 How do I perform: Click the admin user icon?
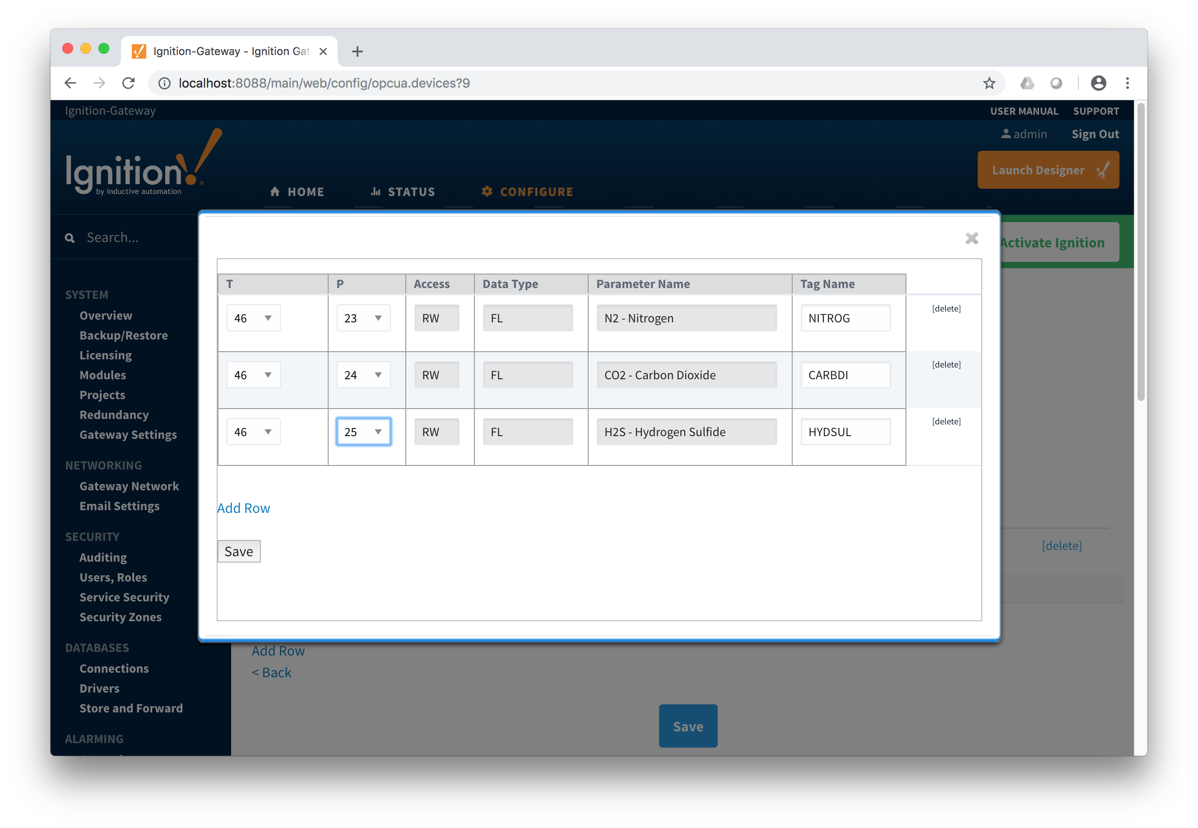click(x=1006, y=133)
